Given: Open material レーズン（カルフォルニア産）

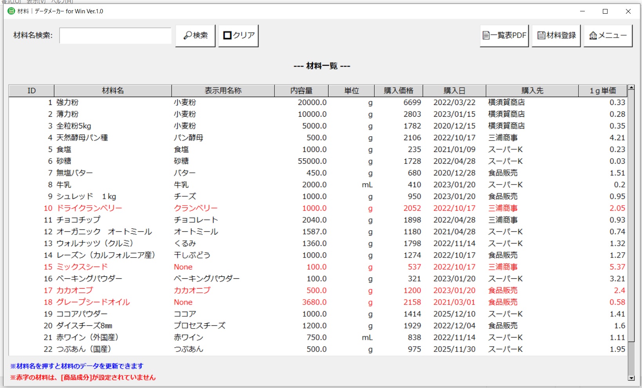Looking at the screenshot, I should pyautogui.click(x=106, y=255).
